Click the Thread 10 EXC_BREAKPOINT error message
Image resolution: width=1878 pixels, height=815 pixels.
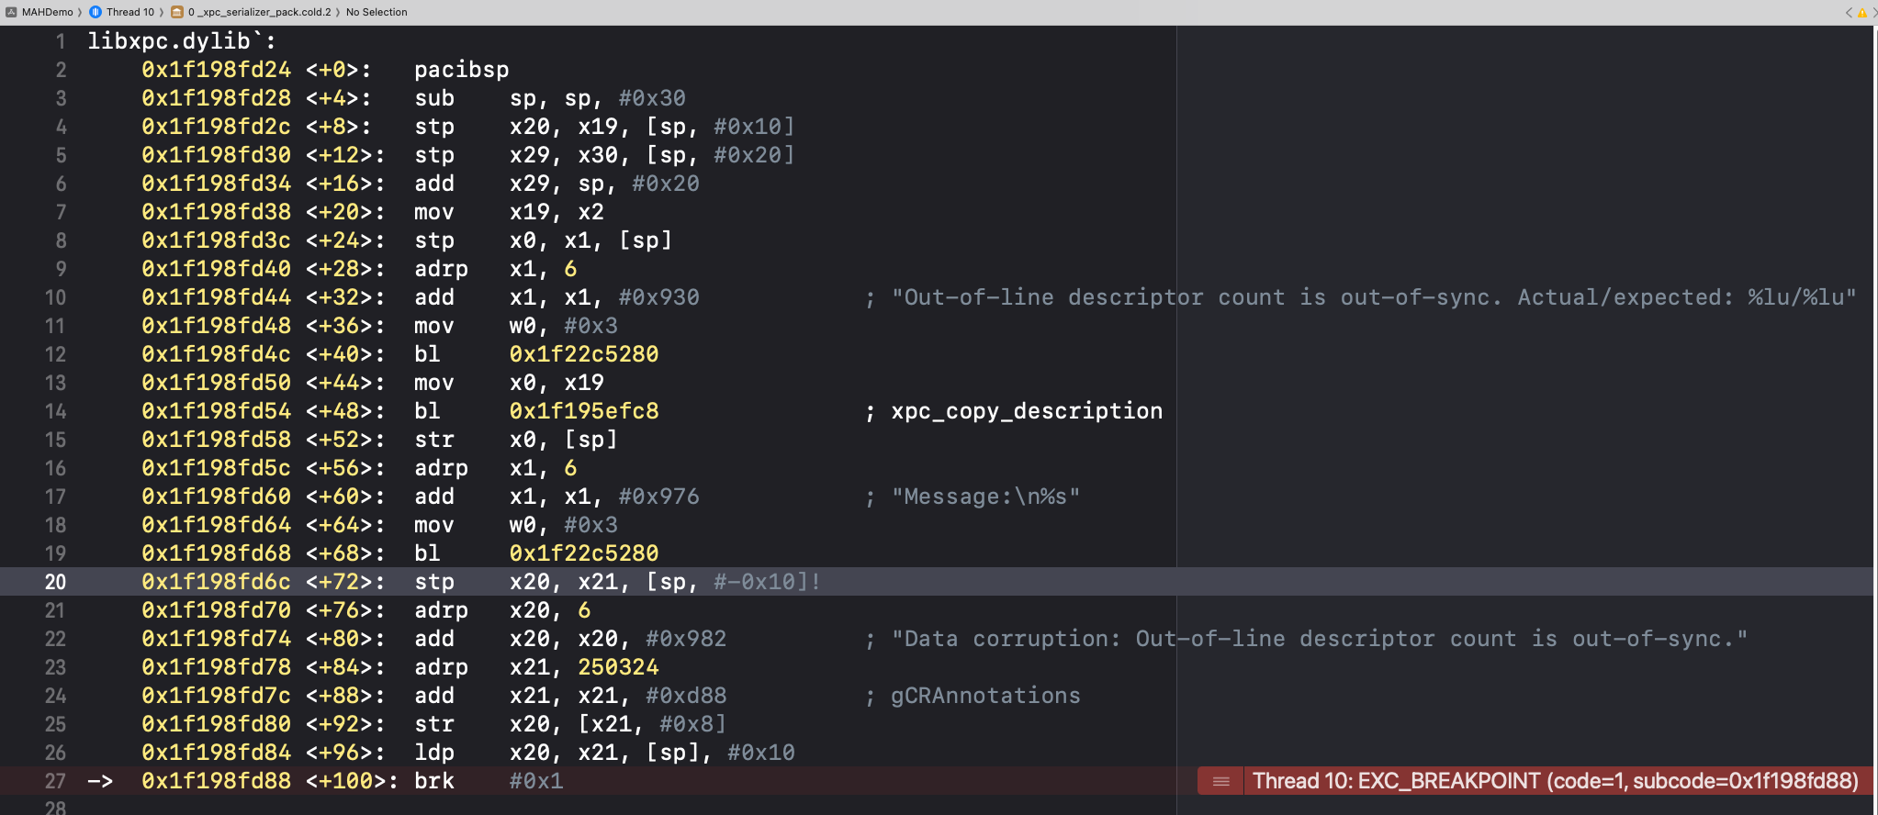[x=1555, y=781]
